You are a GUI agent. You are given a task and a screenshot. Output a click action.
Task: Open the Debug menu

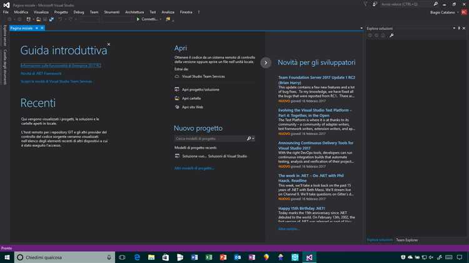click(79, 12)
